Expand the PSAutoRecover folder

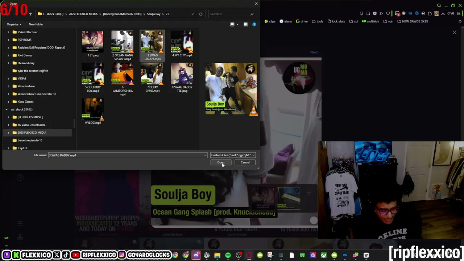pyautogui.click(x=8, y=32)
